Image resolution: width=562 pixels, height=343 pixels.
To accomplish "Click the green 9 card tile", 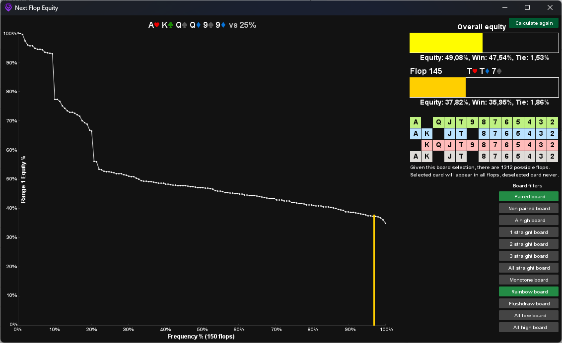I will tap(473, 122).
